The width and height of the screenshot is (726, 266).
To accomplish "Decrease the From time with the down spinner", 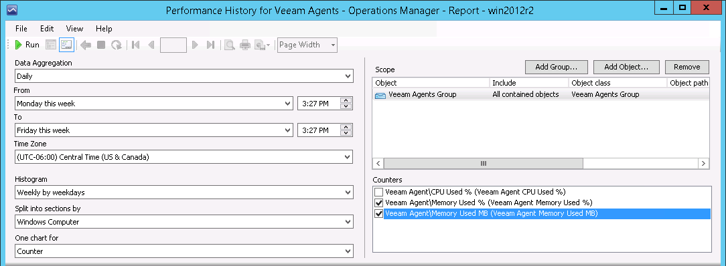I will [x=346, y=107].
